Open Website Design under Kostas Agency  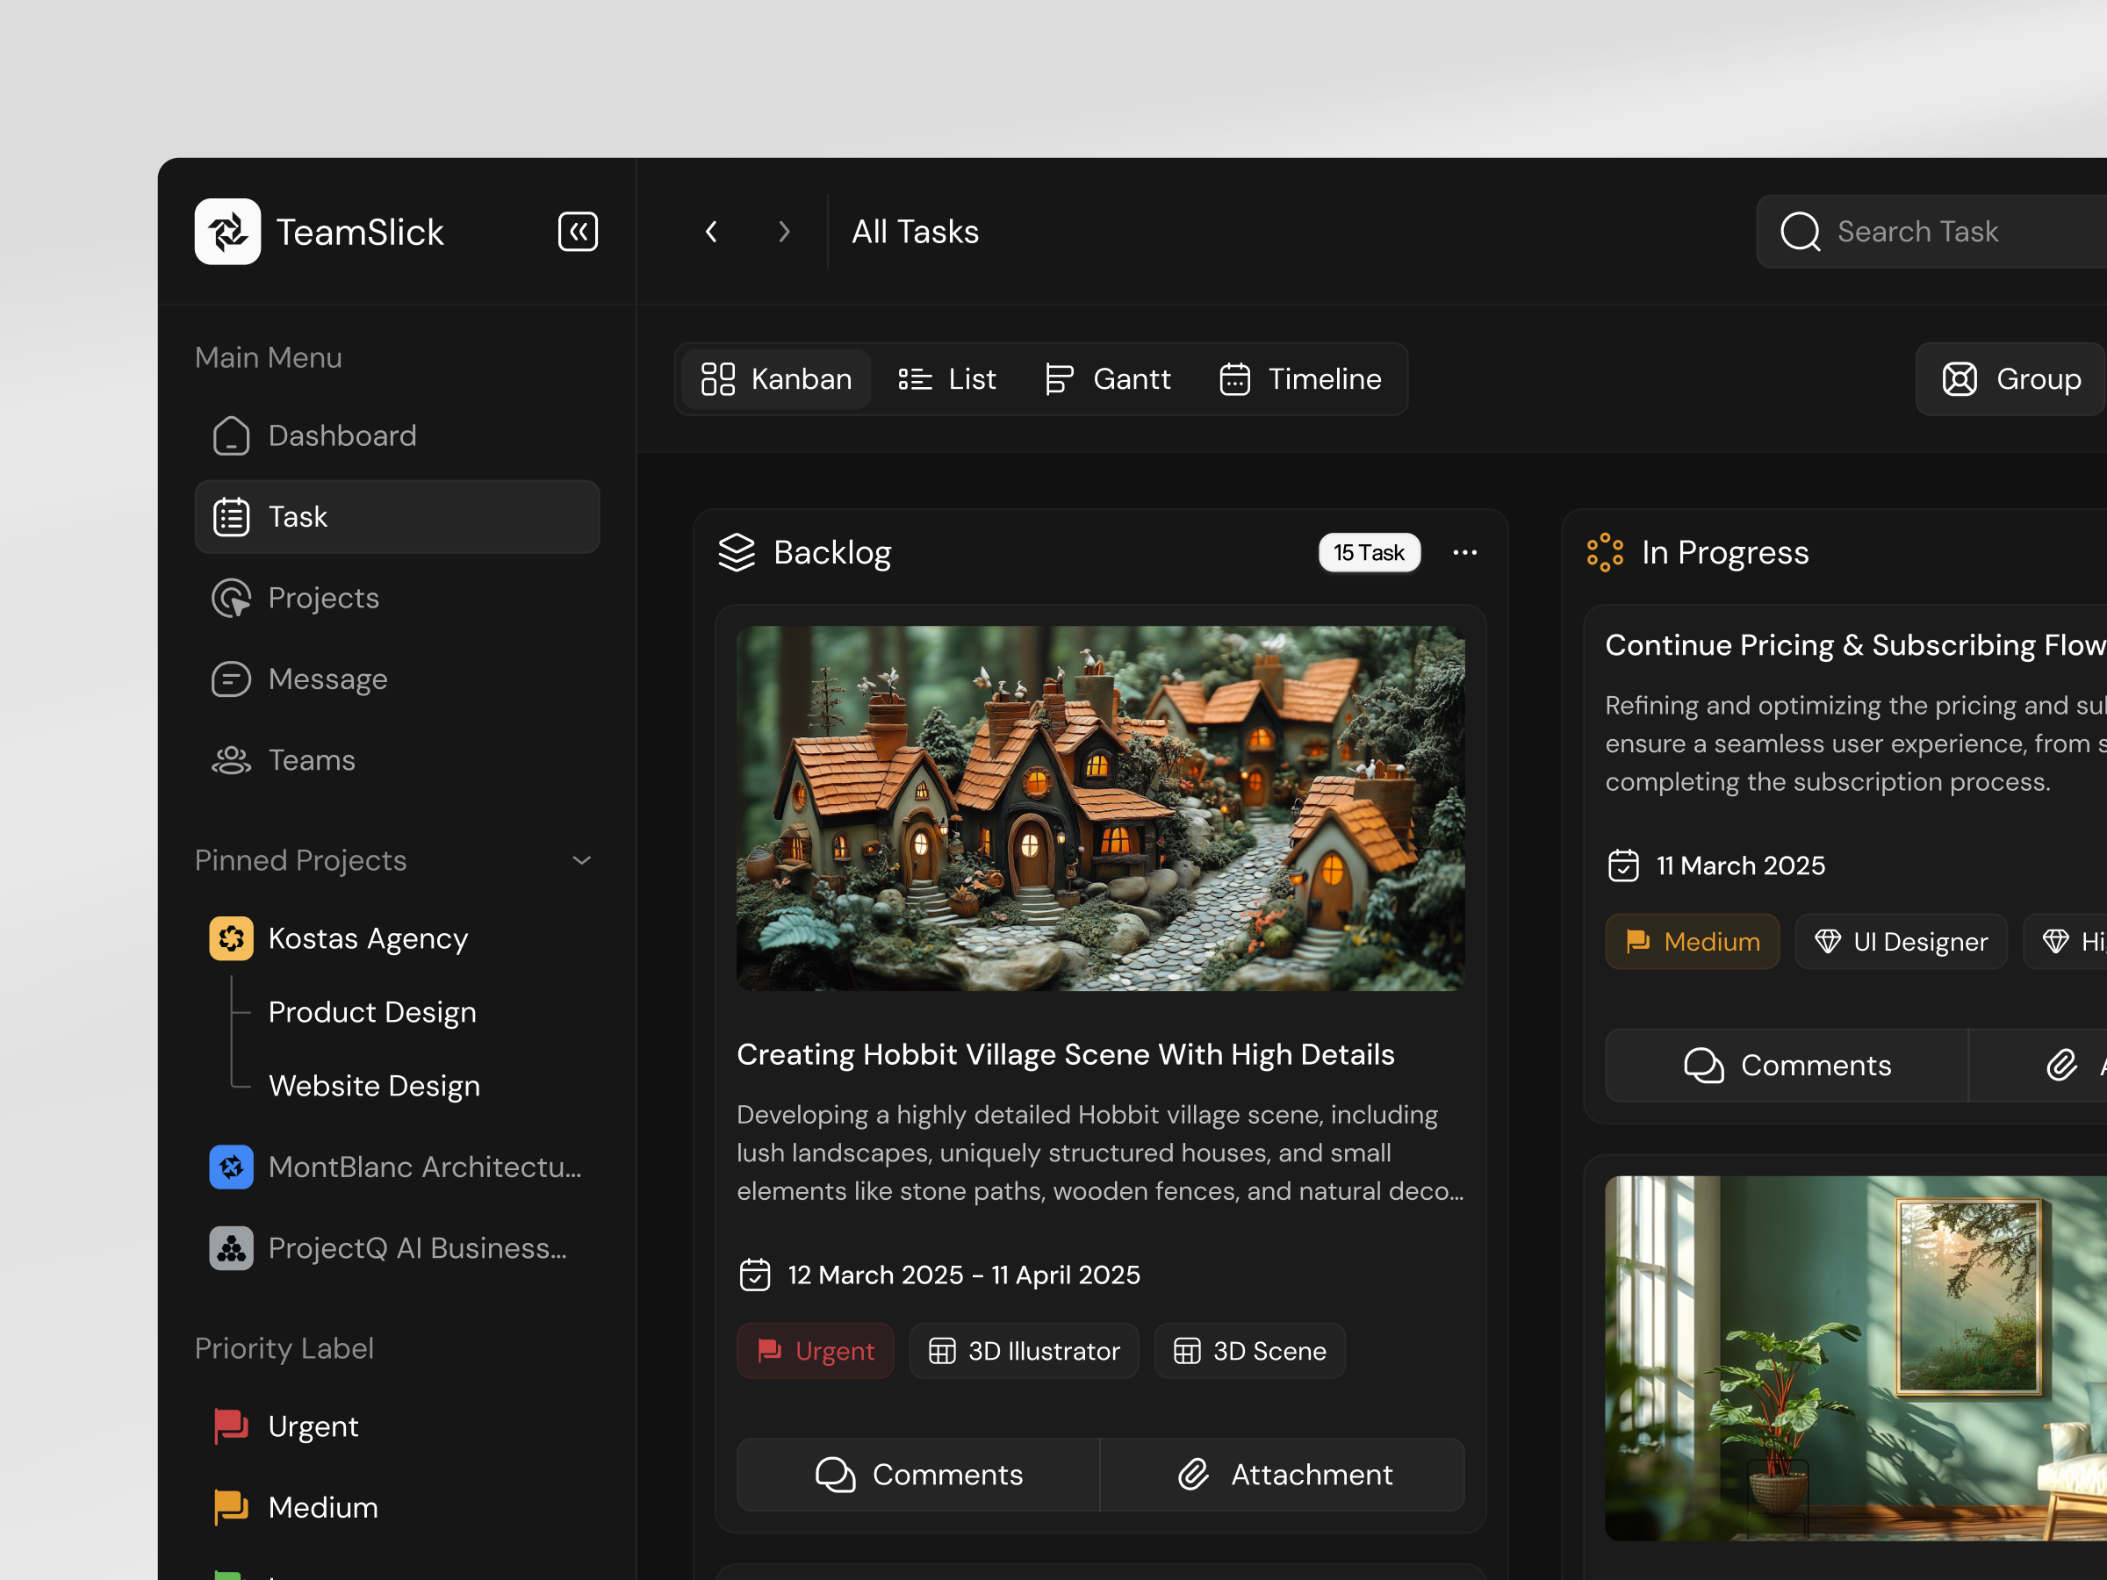pyautogui.click(x=374, y=1086)
